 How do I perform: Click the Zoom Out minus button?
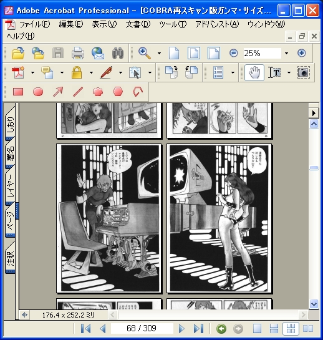pyautogui.click(x=233, y=53)
